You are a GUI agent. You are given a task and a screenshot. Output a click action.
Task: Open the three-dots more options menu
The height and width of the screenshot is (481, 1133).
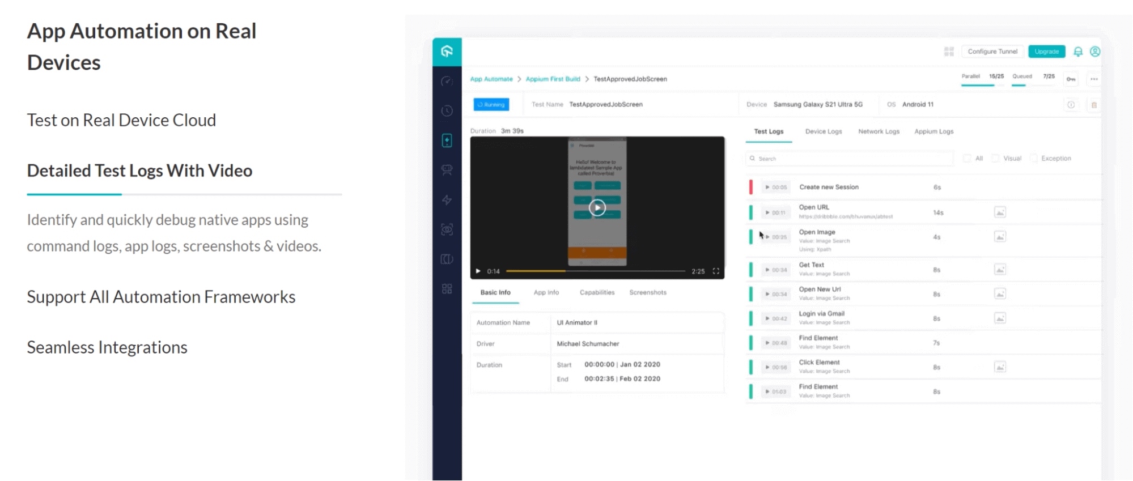point(1094,79)
